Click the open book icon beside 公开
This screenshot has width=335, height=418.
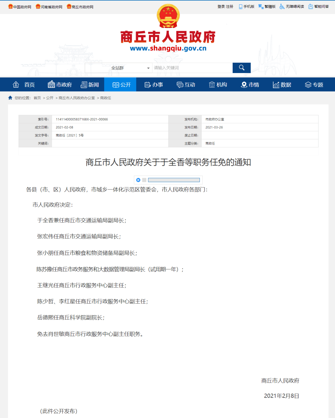(x=116, y=85)
